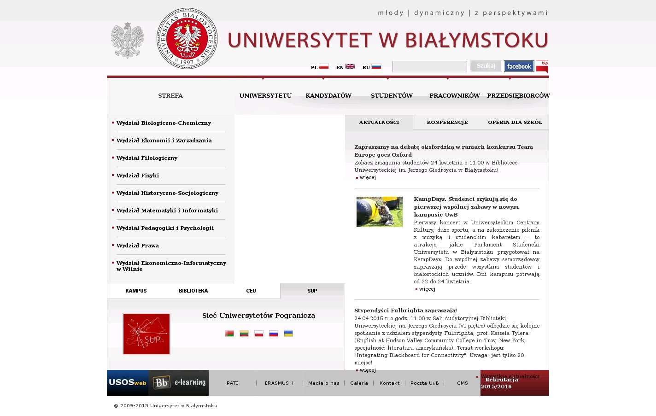Switch language with the Russian flag beside RU
This screenshot has height=416, width=656.
[x=376, y=66]
